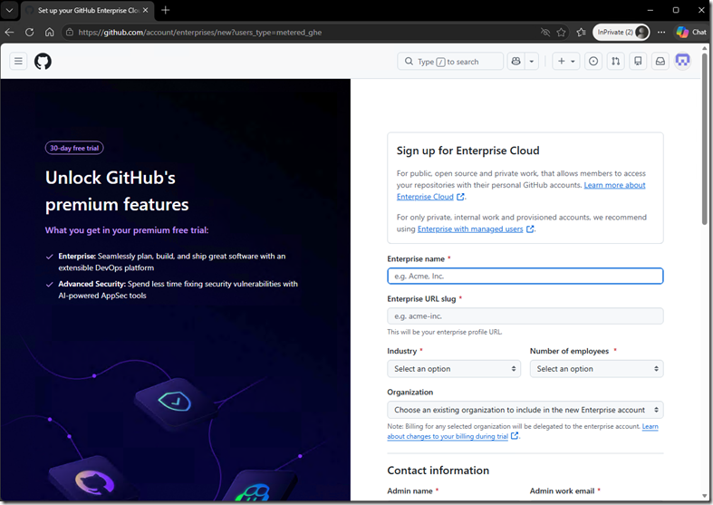
Task: Open the user avatar menu
Action: (x=682, y=61)
